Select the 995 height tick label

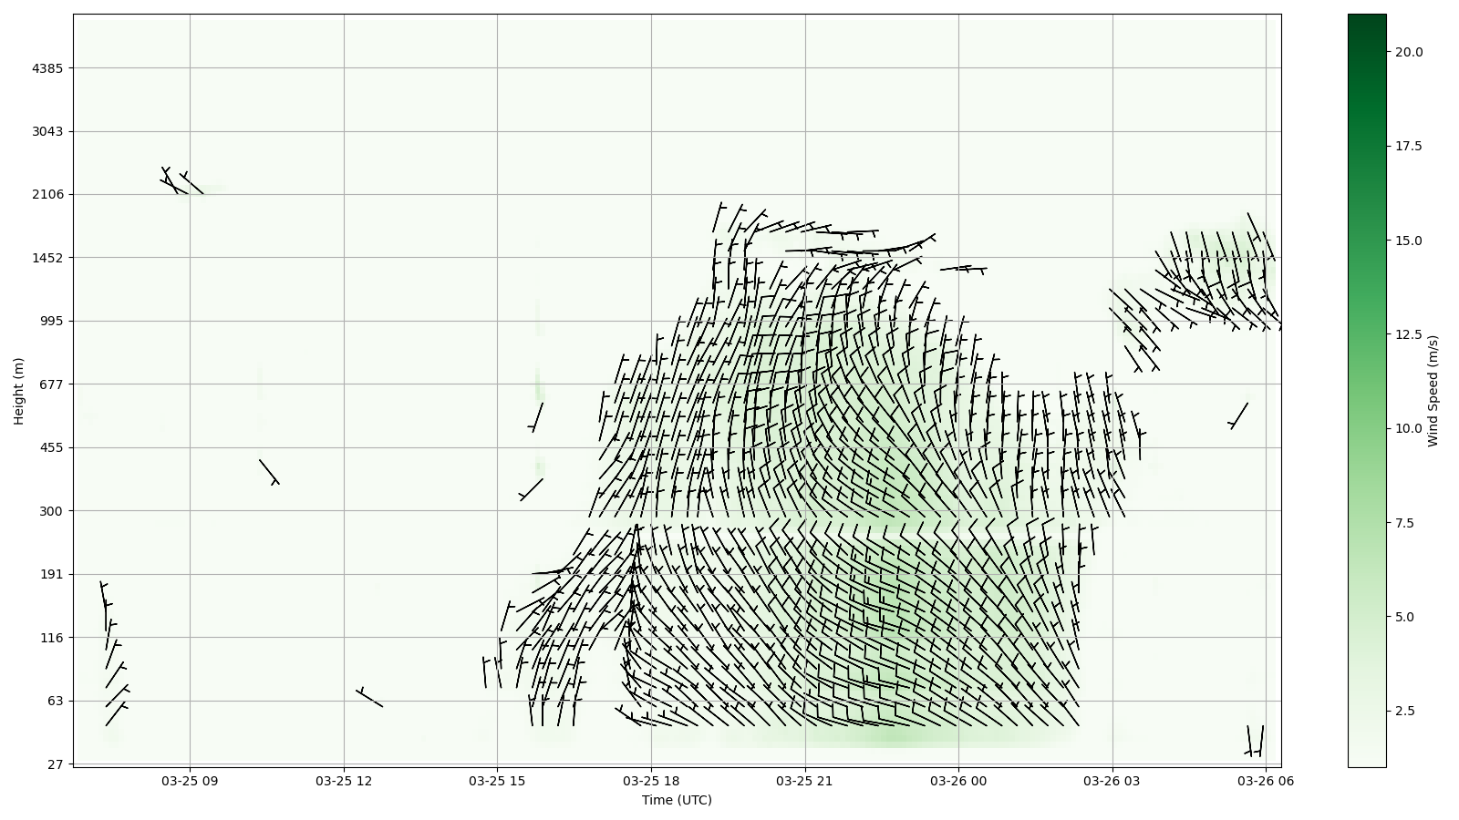click(53, 321)
